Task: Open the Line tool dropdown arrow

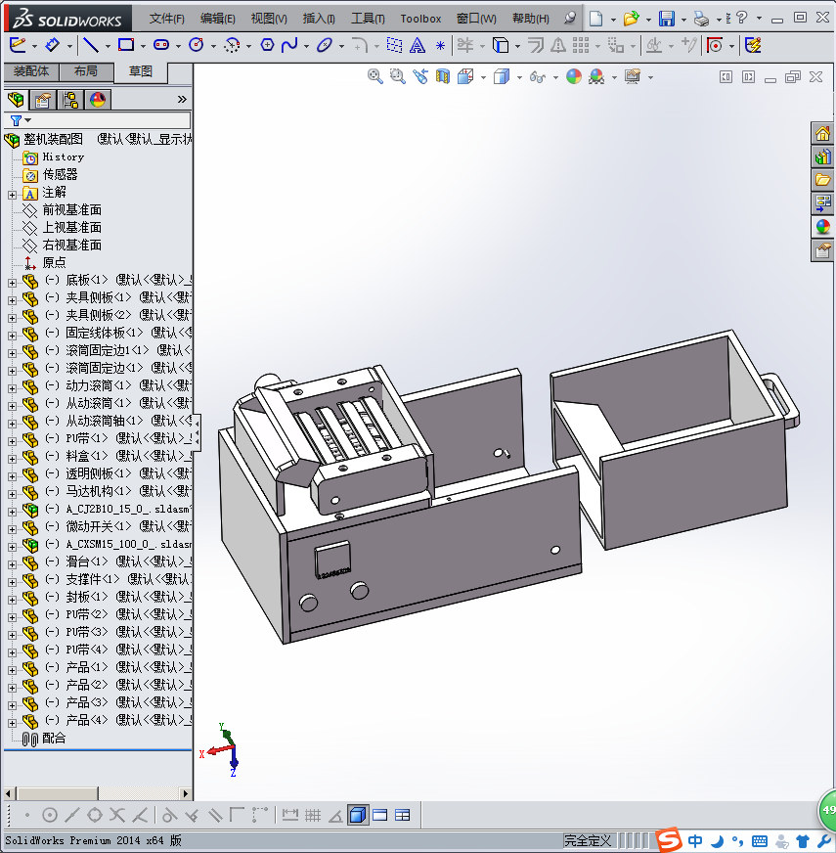Action: [x=108, y=46]
